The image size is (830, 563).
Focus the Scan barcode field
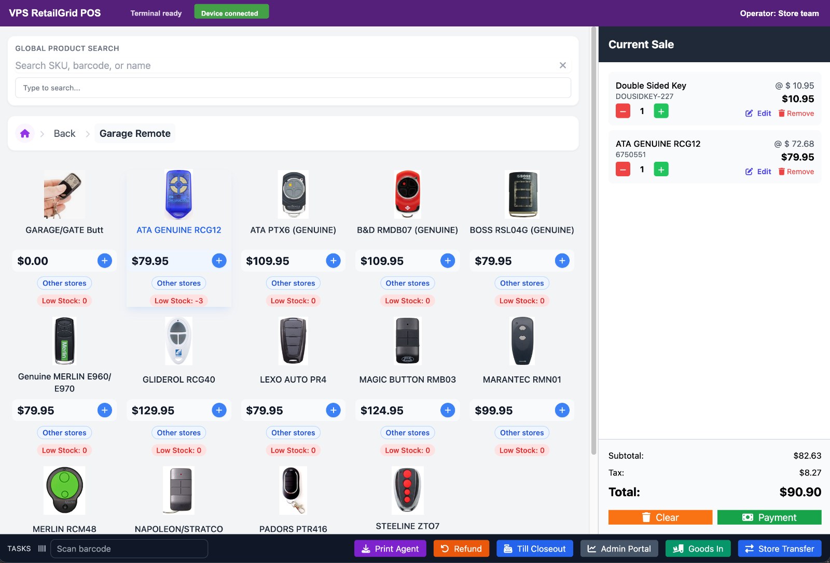129,548
